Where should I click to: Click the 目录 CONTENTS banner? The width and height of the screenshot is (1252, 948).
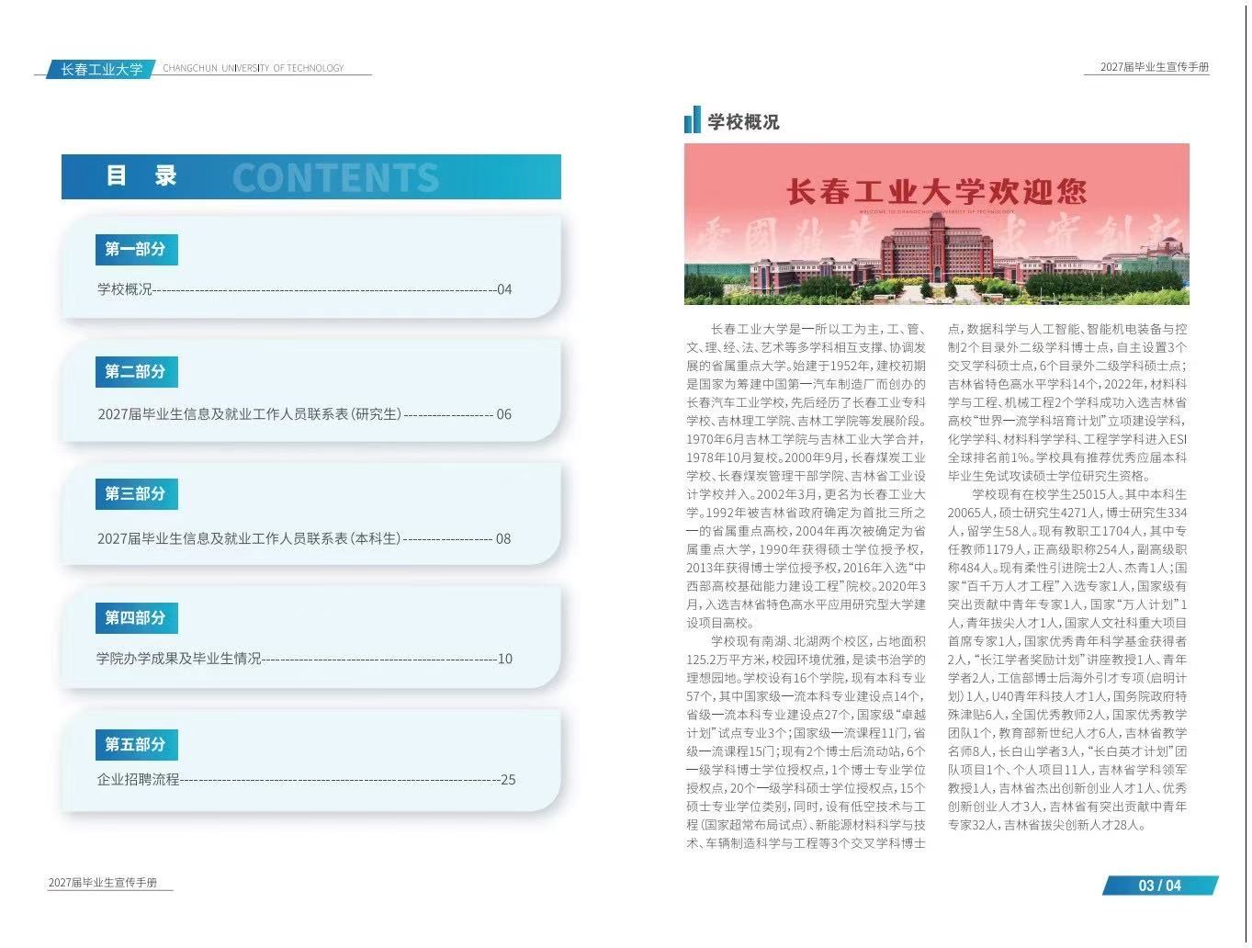311,176
